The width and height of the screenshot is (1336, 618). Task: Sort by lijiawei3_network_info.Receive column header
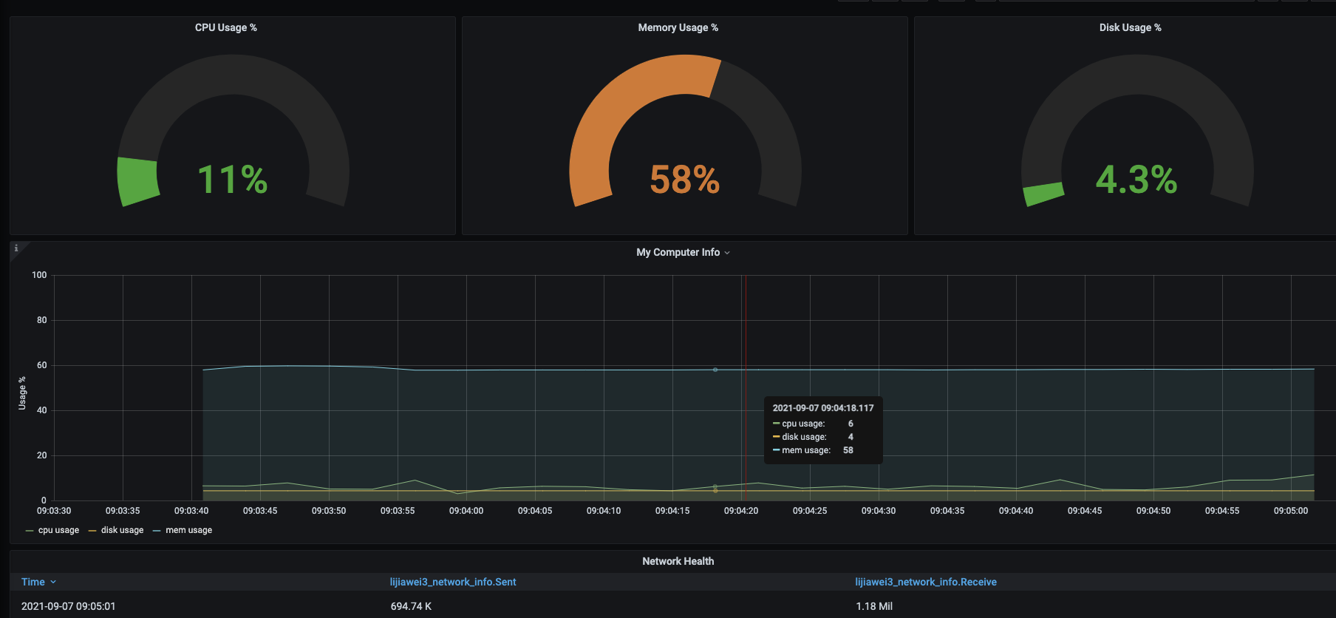click(x=925, y=582)
